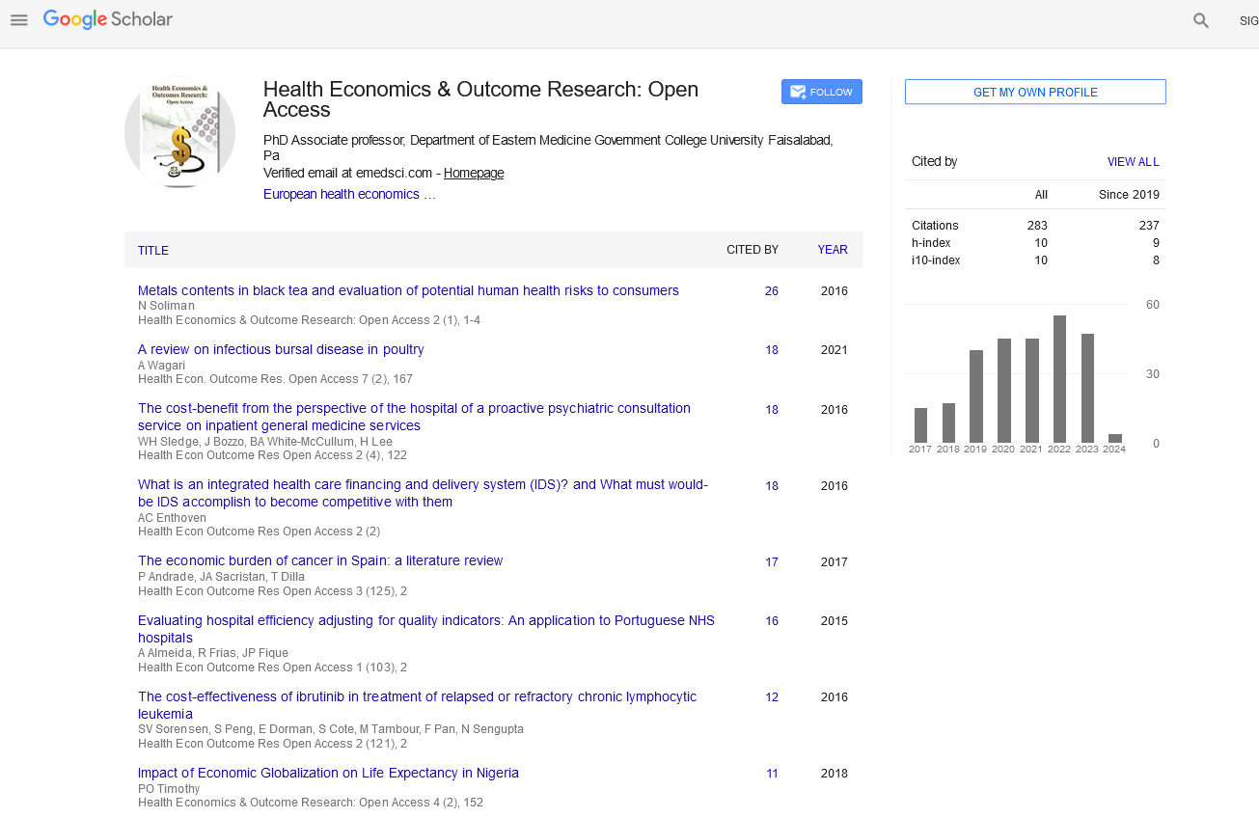
Task: Click the Sign In link at top right
Action: pyautogui.click(x=1248, y=20)
